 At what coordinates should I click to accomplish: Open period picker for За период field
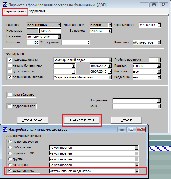(x=110, y=31)
